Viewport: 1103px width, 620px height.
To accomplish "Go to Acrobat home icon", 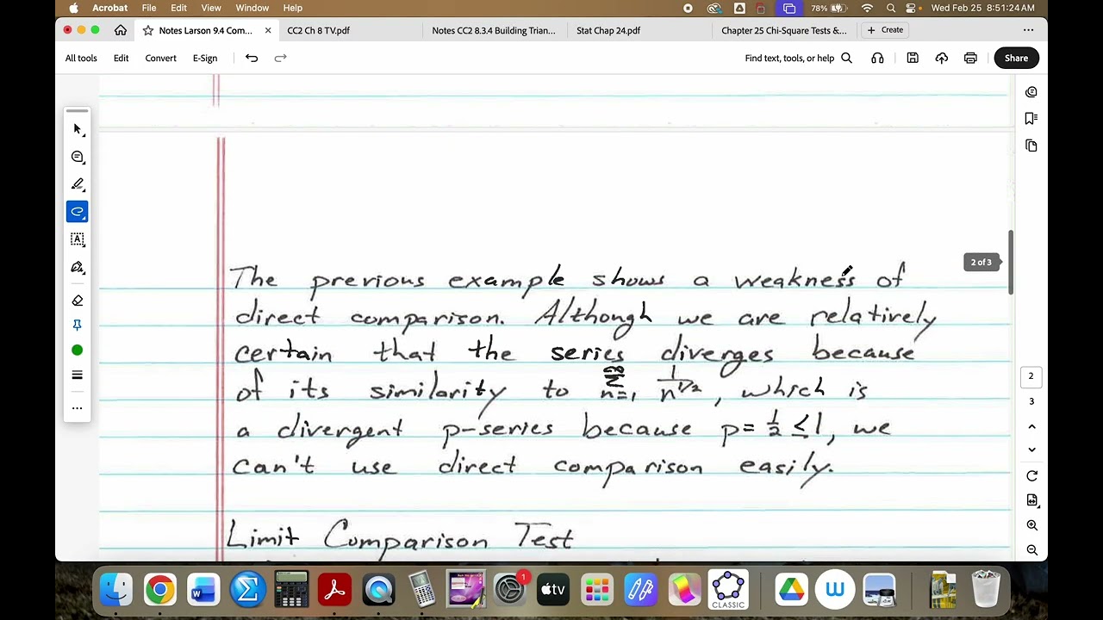I will click(x=121, y=30).
